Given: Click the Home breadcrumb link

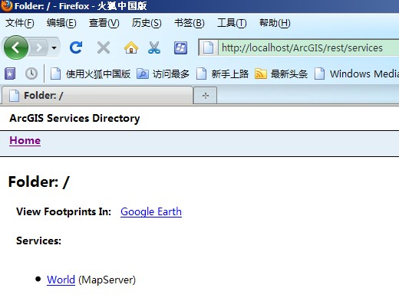Looking at the screenshot, I should (x=25, y=140).
